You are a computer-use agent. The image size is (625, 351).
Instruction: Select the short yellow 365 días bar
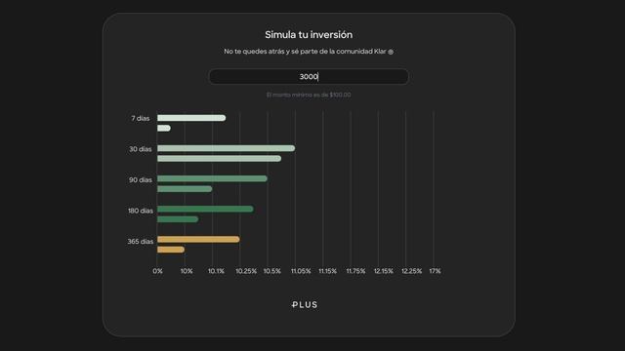(171, 250)
